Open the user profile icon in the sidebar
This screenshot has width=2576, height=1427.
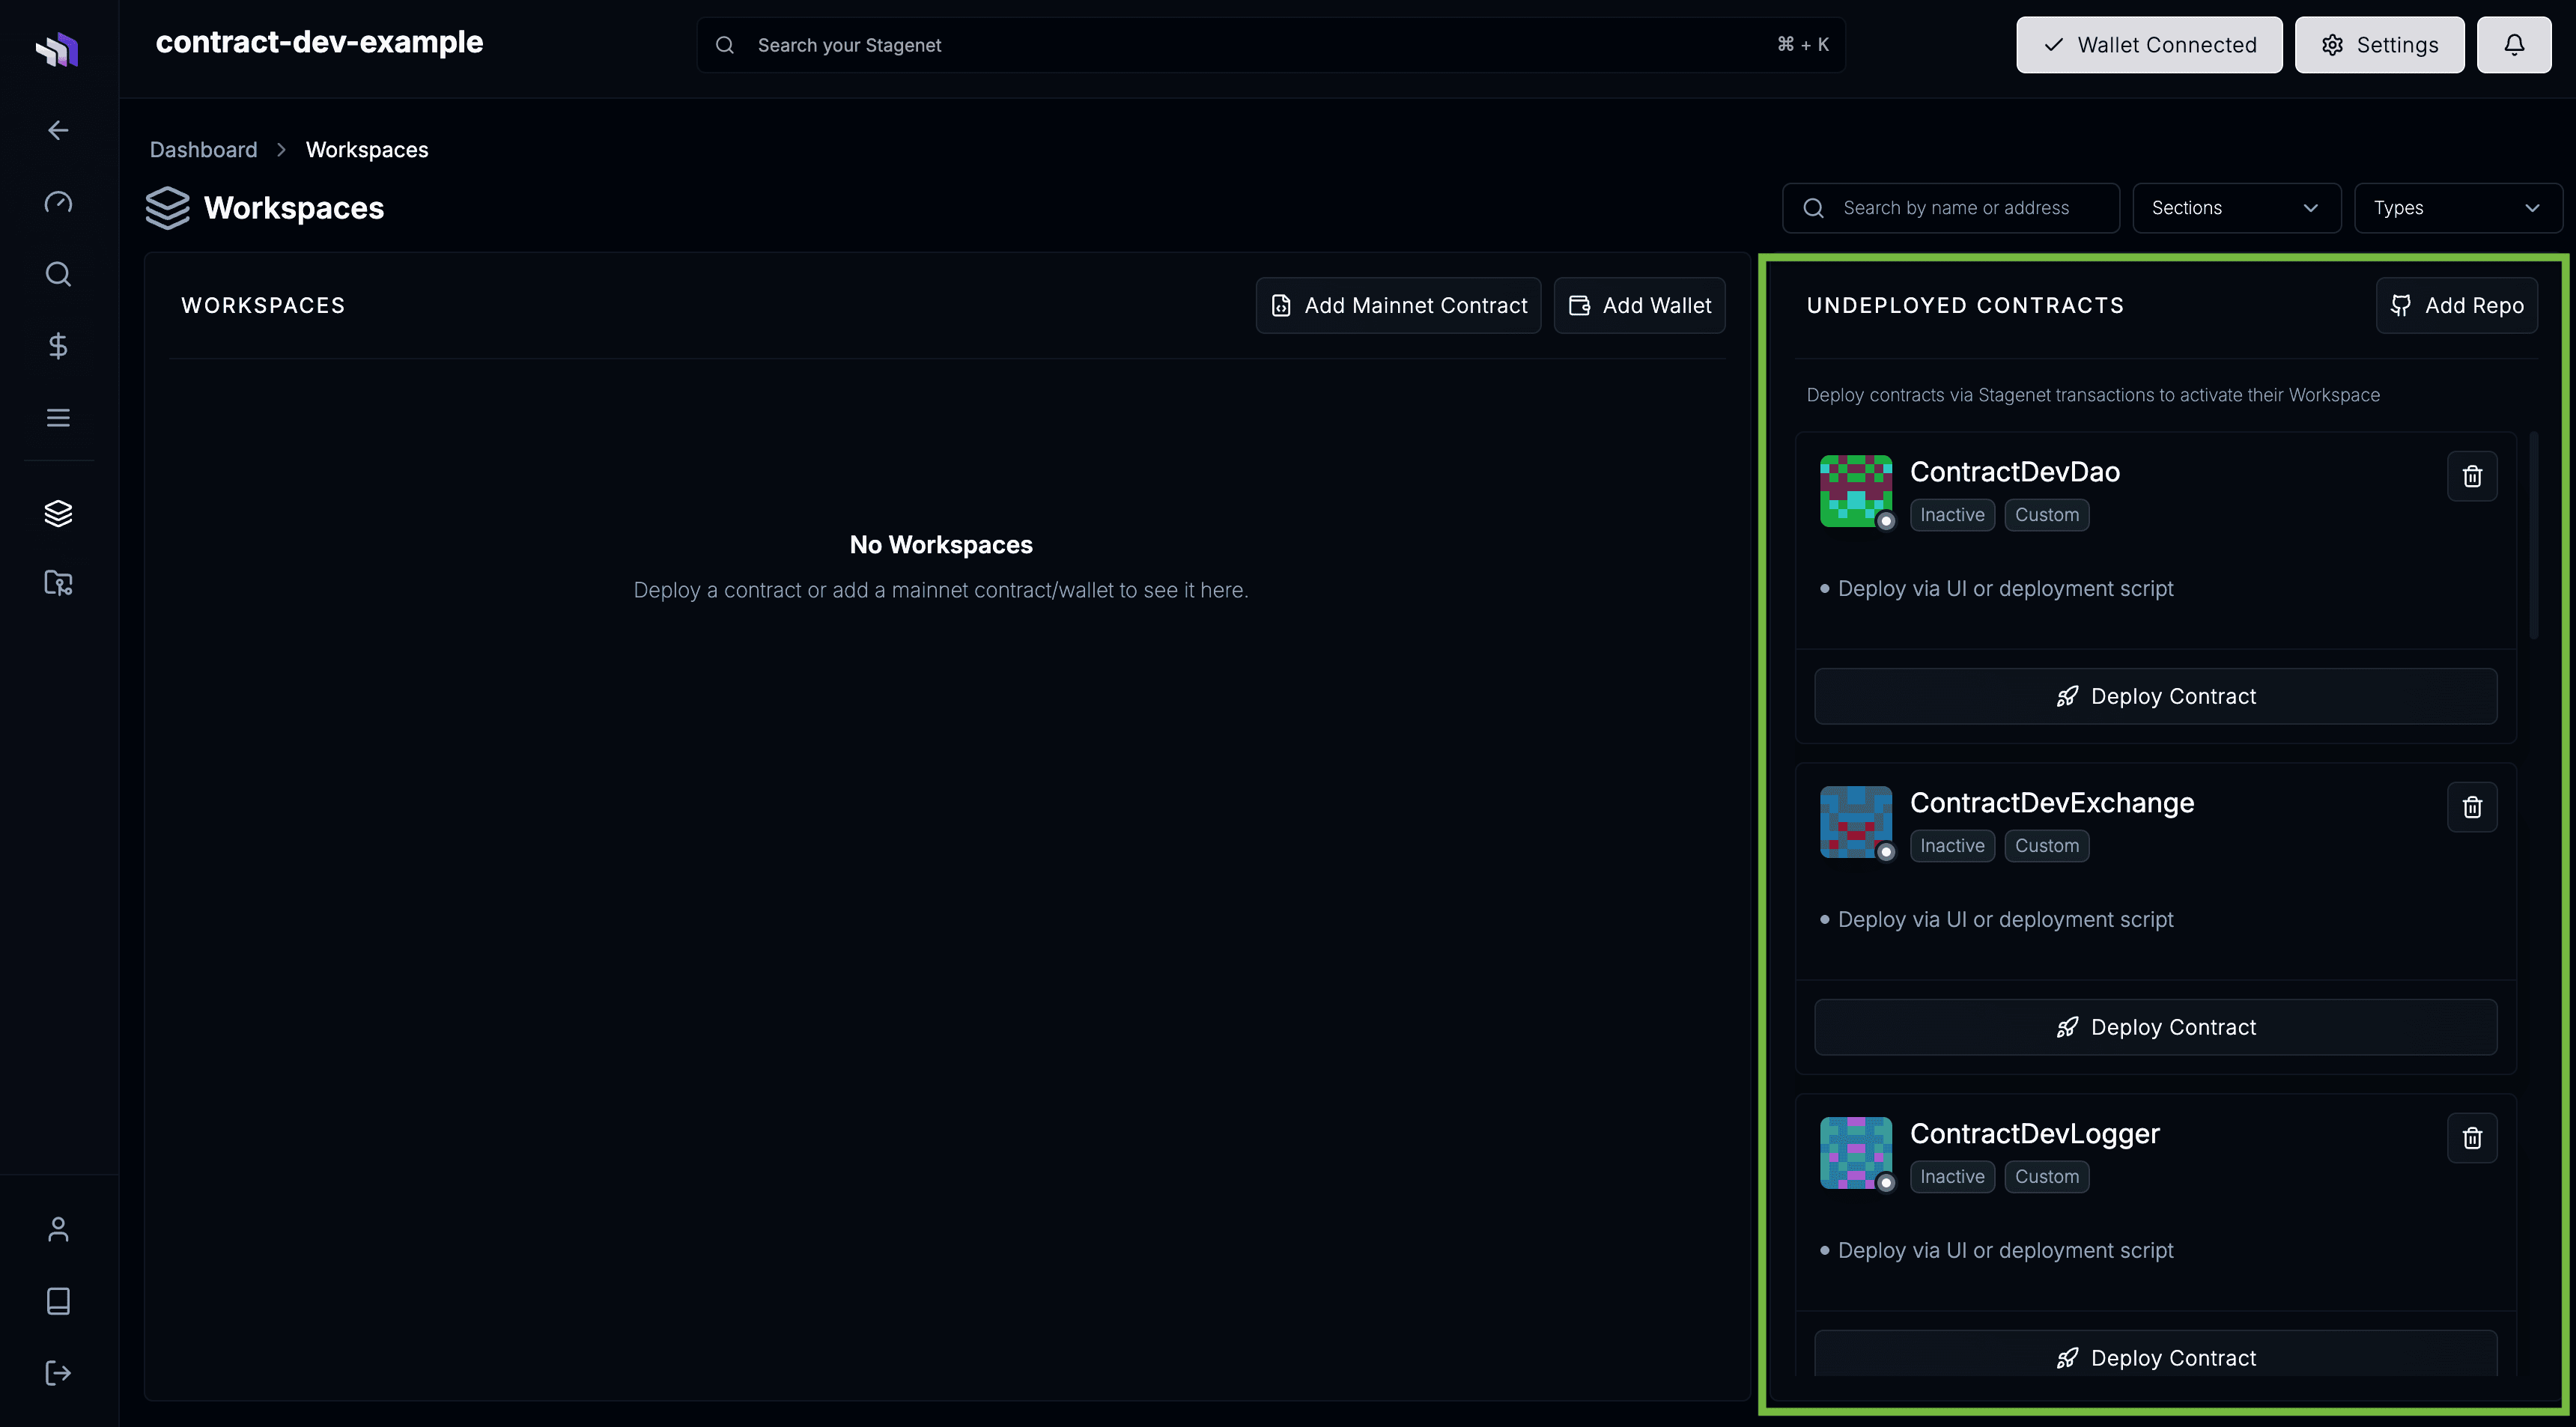[58, 1229]
